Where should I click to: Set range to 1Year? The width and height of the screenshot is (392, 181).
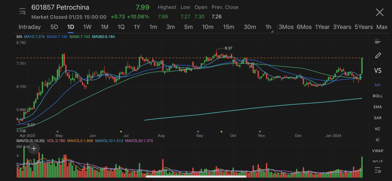(x=322, y=27)
